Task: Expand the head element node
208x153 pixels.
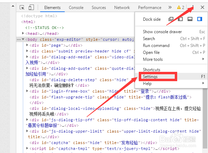Action: click(x=23, y=33)
